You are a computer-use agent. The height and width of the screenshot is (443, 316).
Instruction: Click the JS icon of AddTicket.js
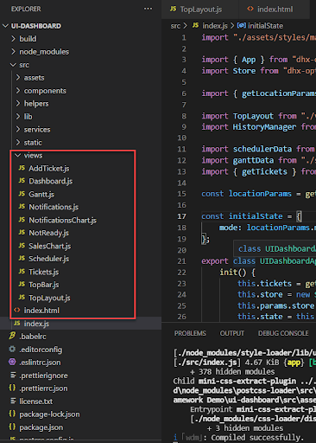coord(22,168)
